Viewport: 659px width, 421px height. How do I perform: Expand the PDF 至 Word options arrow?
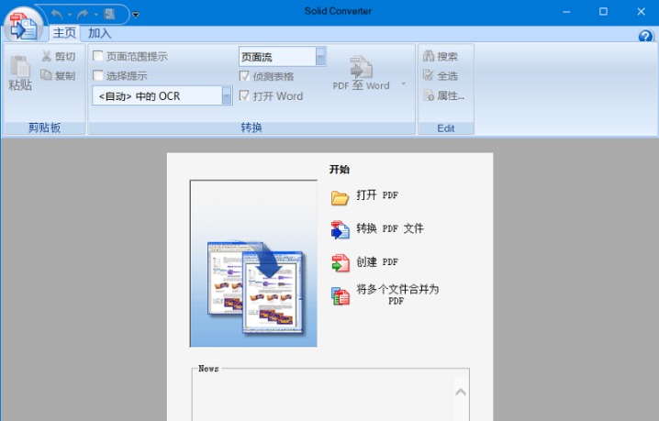pos(404,83)
